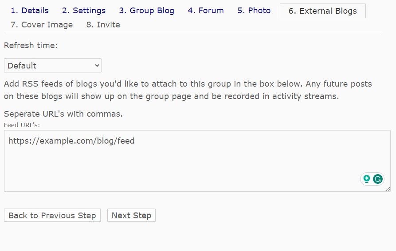Click the feed URL text https://example.com/blog/feed

tap(71, 141)
